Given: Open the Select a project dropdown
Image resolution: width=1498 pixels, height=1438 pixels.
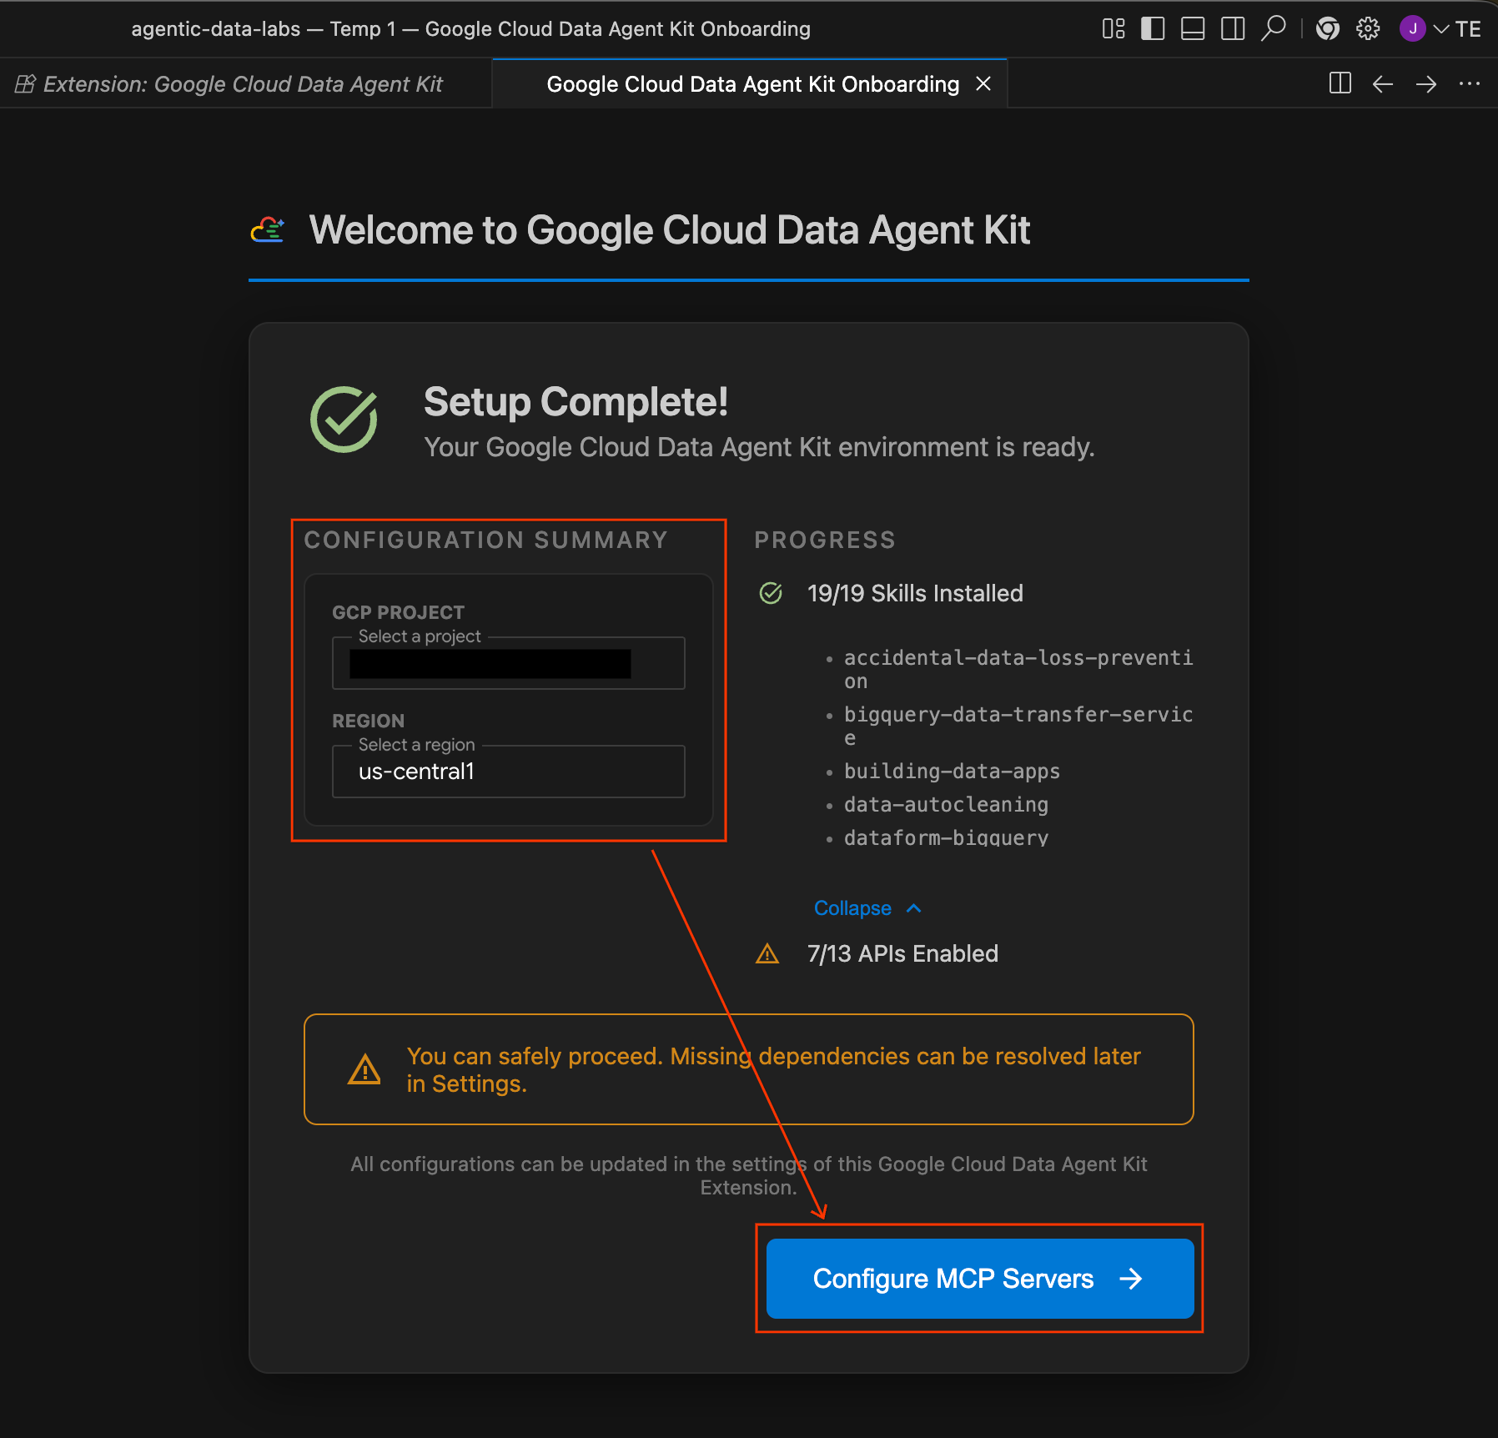Looking at the screenshot, I should pyautogui.click(x=508, y=663).
